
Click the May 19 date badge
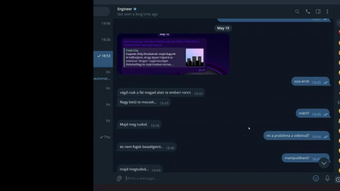tap(223, 28)
